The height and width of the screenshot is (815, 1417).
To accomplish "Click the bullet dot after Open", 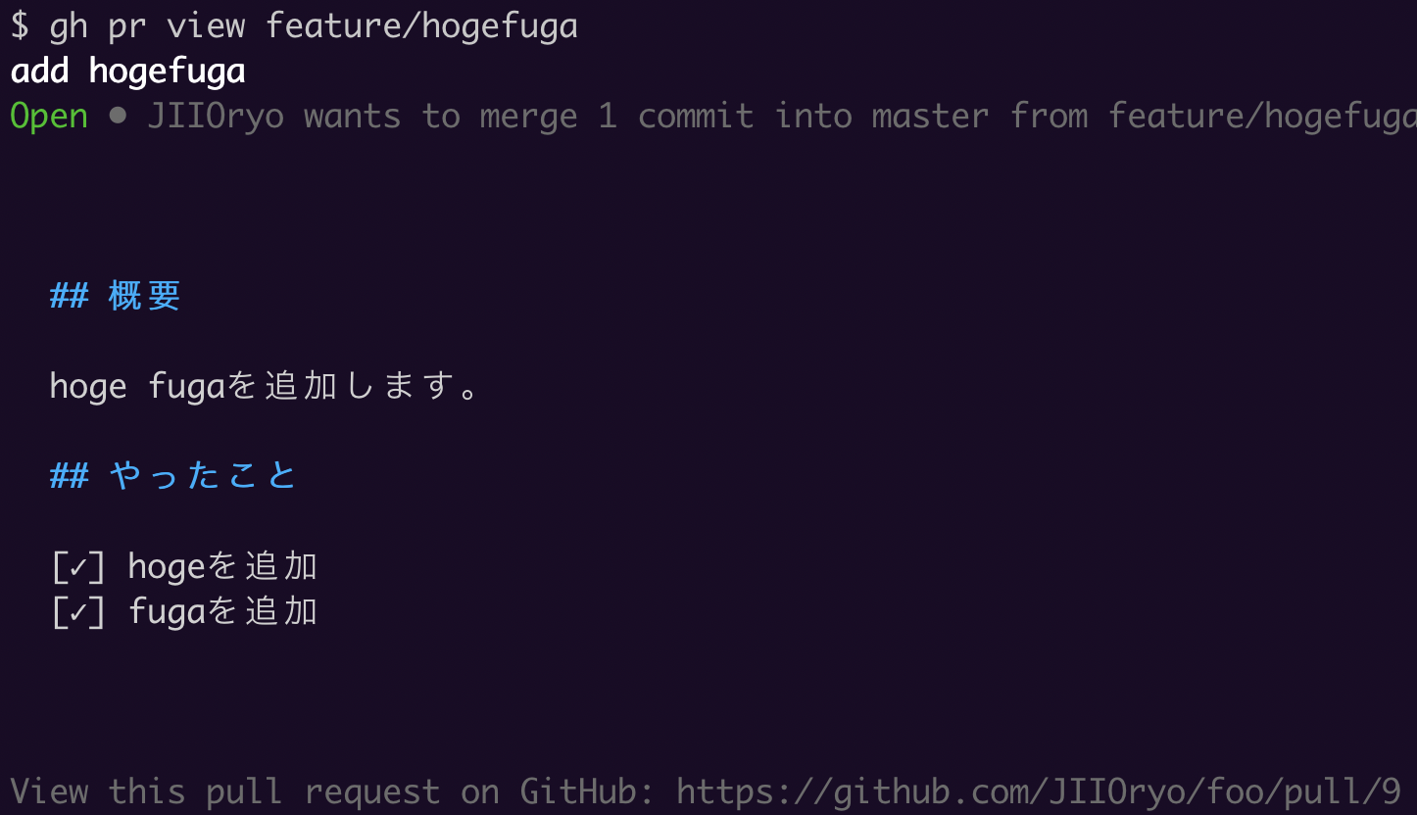I will click(118, 117).
